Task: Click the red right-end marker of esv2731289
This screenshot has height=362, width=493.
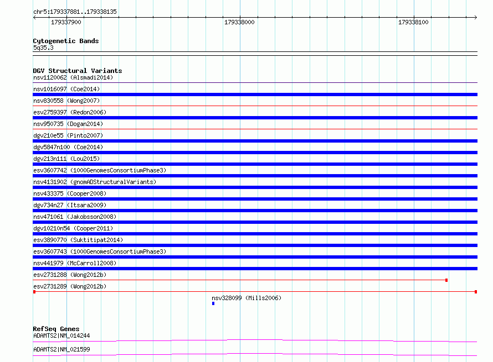Action: point(476,292)
